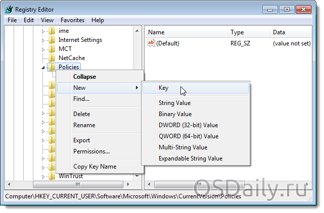Expand the ime tree node arrow

pos(43,31)
